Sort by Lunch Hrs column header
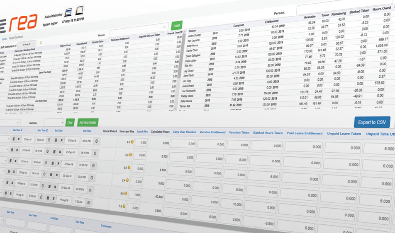 tap(142, 132)
